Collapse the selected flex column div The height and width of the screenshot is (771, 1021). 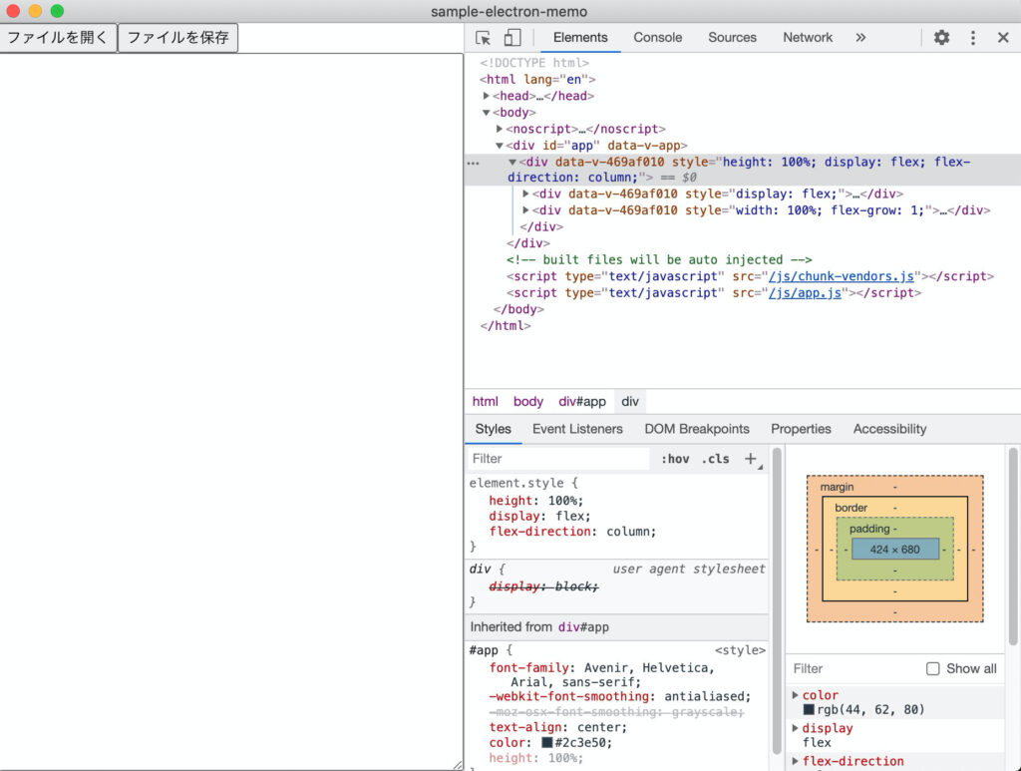[512, 163]
